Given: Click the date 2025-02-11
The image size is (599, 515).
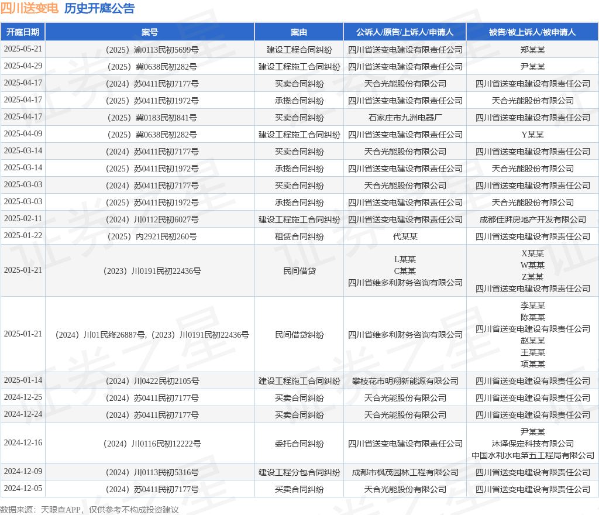Looking at the screenshot, I should tap(23, 218).
